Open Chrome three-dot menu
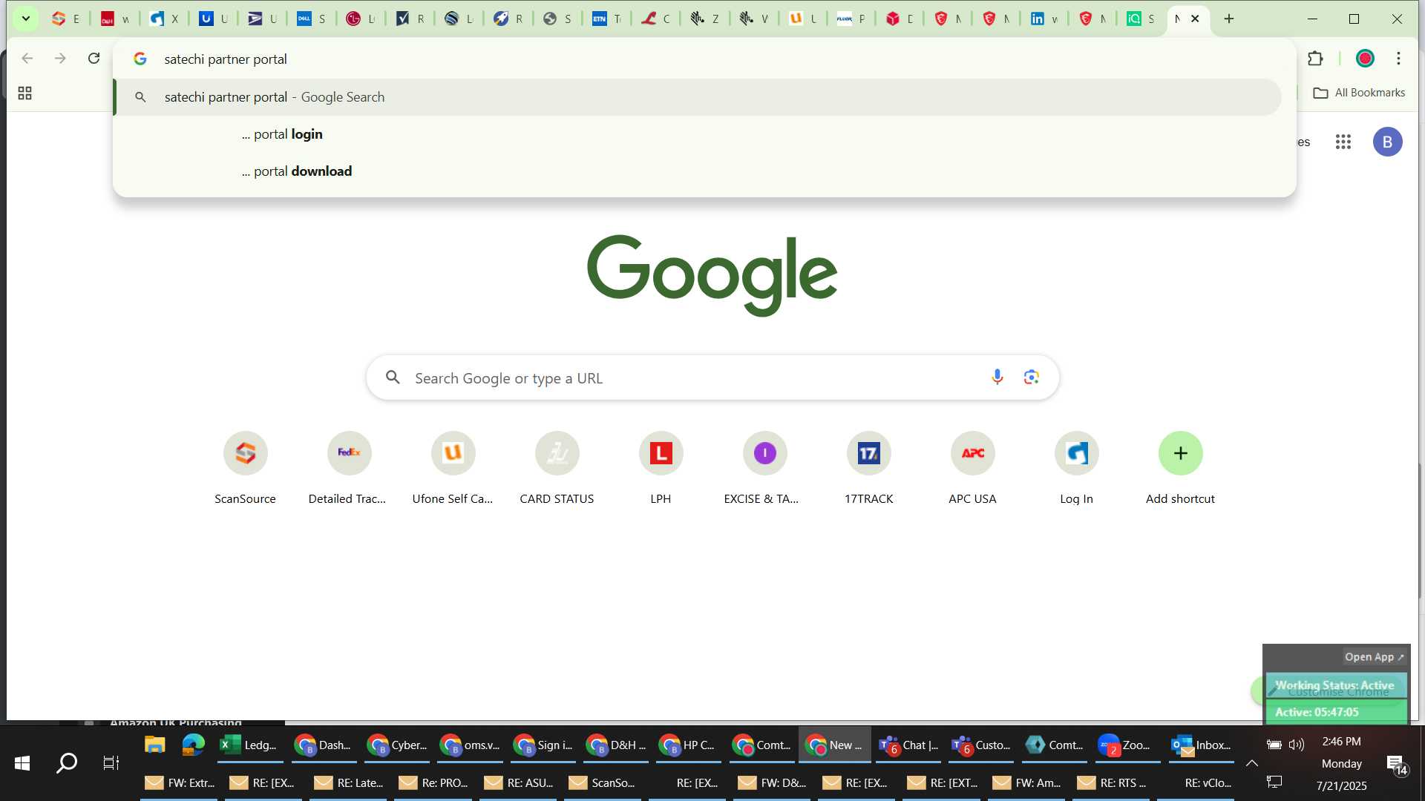Viewport: 1425px width, 801px height. [1398, 59]
